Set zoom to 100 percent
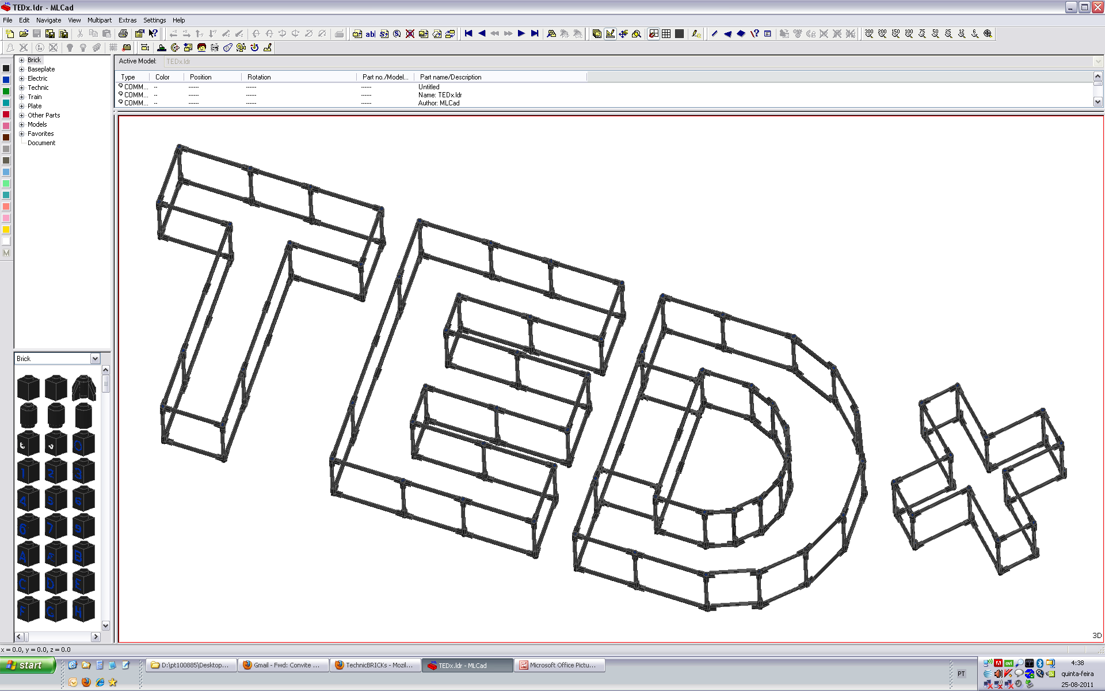Viewport: 1105px width, 691px height. pos(909,34)
